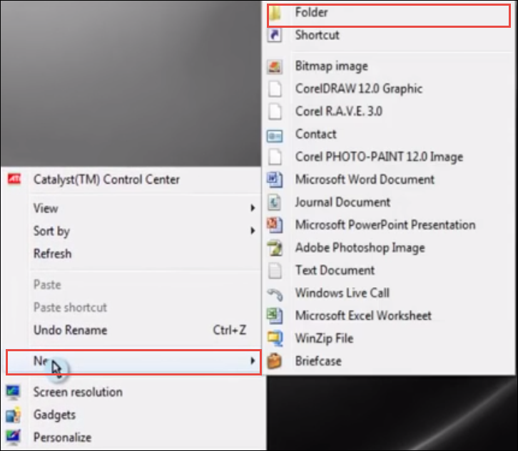This screenshot has width=518, height=451.
Task: Click the Contact card icon
Action: click(x=275, y=135)
